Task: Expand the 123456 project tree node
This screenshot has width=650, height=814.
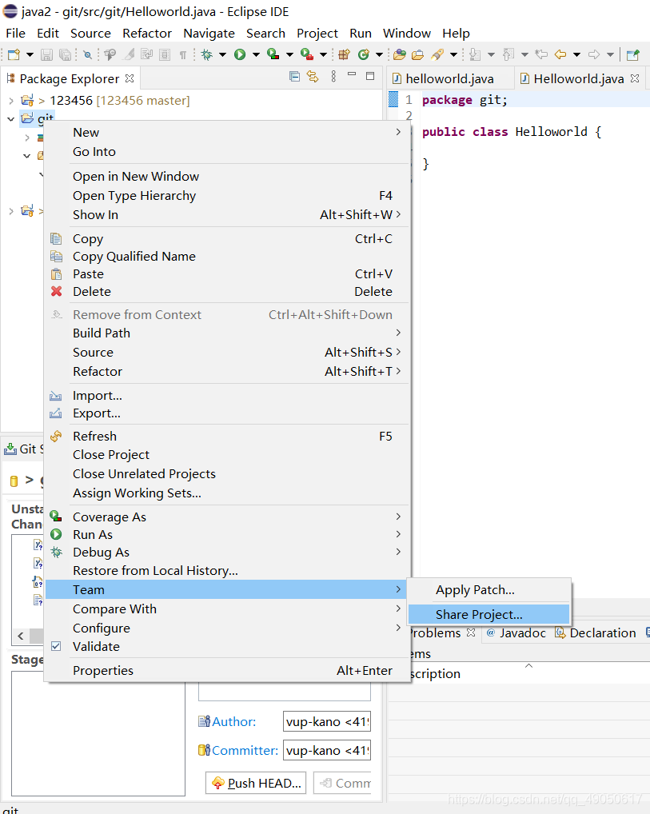Action: 11,100
